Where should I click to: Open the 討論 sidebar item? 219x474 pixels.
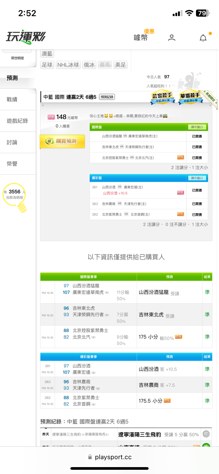pos(18,142)
